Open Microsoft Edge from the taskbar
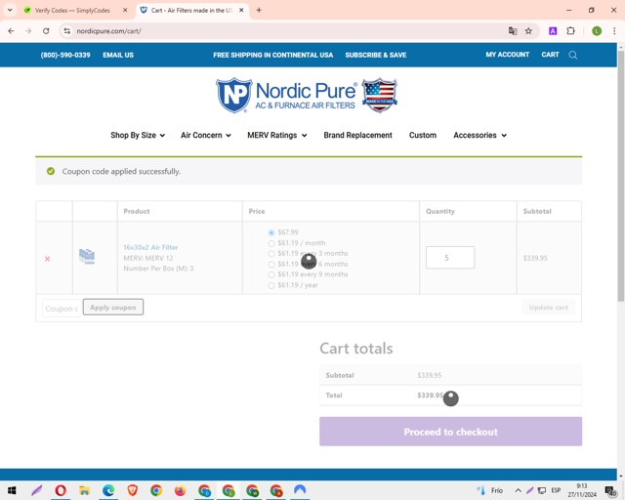625x500 pixels. click(x=108, y=490)
